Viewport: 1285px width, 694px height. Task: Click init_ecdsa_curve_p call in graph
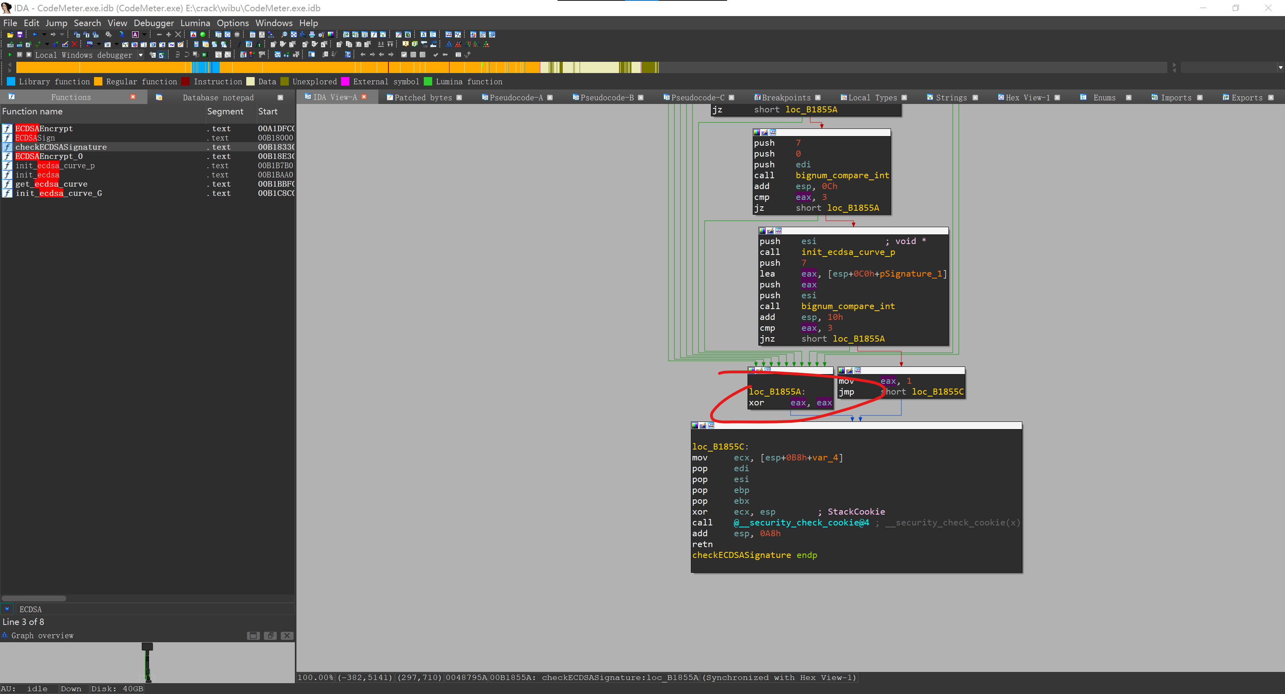tap(848, 252)
